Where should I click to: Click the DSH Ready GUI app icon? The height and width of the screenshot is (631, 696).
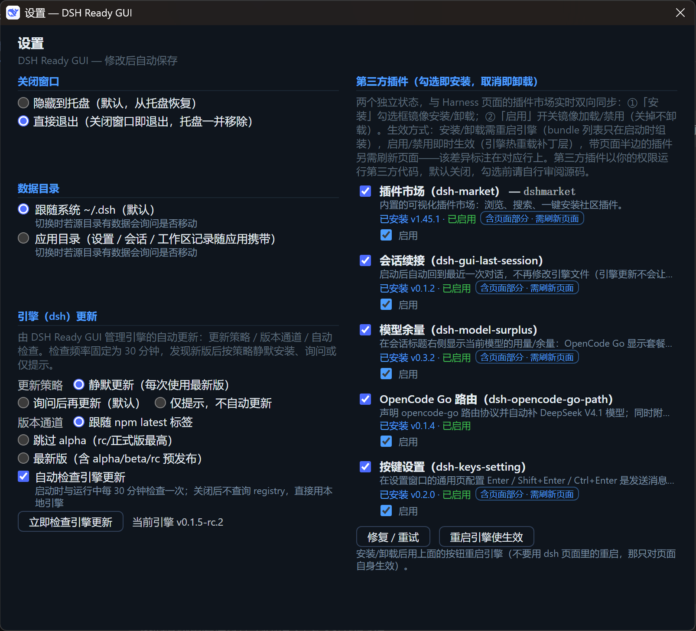click(13, 13)
